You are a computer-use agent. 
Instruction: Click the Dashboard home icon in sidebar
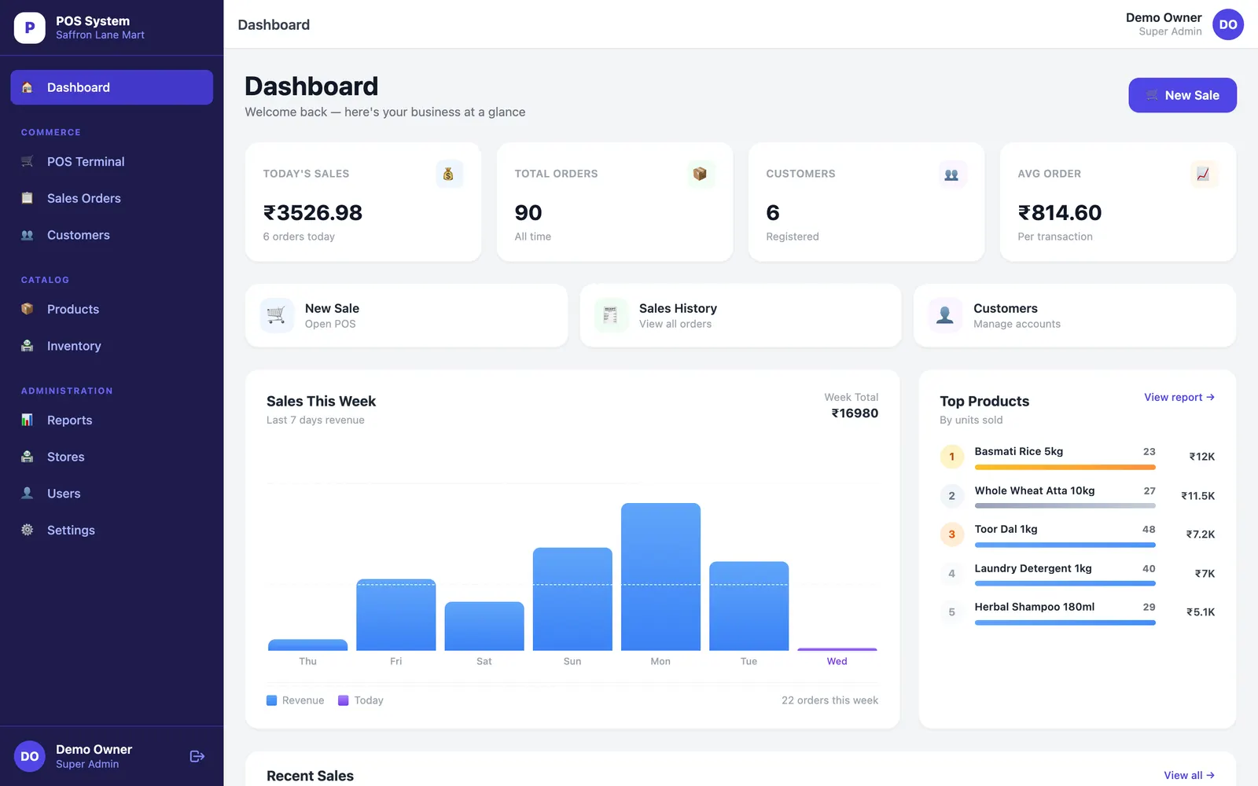click(x=27, y=87)
